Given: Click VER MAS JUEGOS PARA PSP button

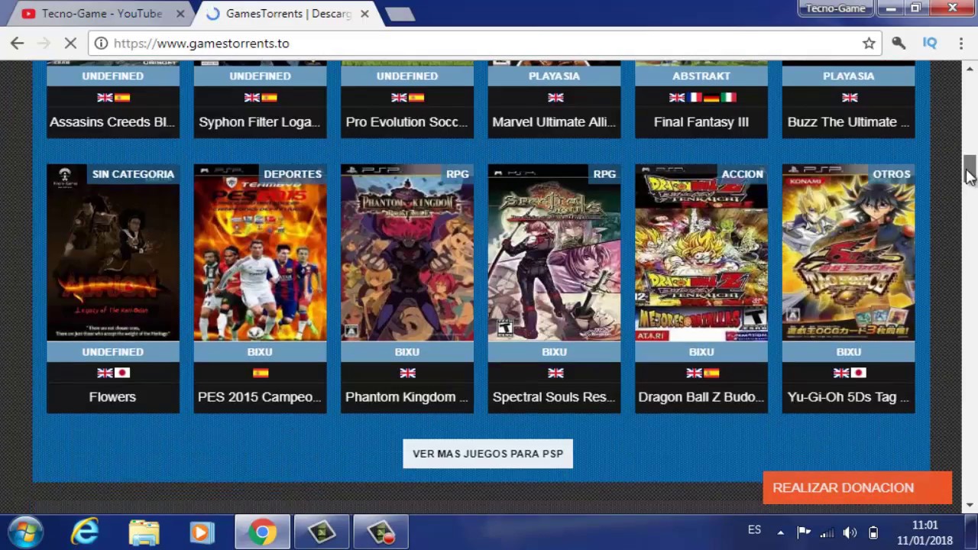Looking at the screenshot, I should 487,454.
